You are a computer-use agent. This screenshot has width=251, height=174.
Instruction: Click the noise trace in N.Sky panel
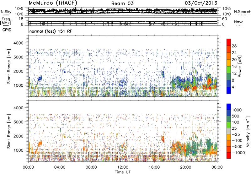123,11
